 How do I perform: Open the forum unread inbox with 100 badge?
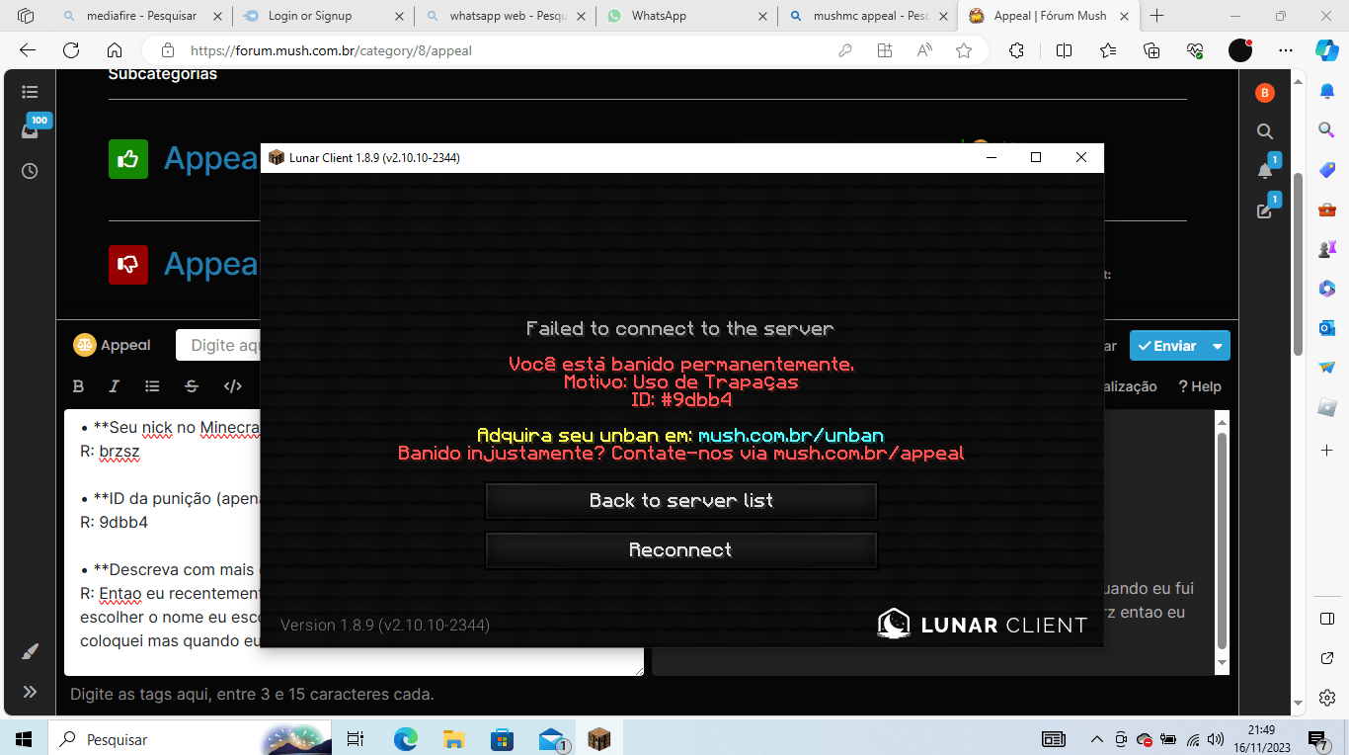click(x=31, y=129)
